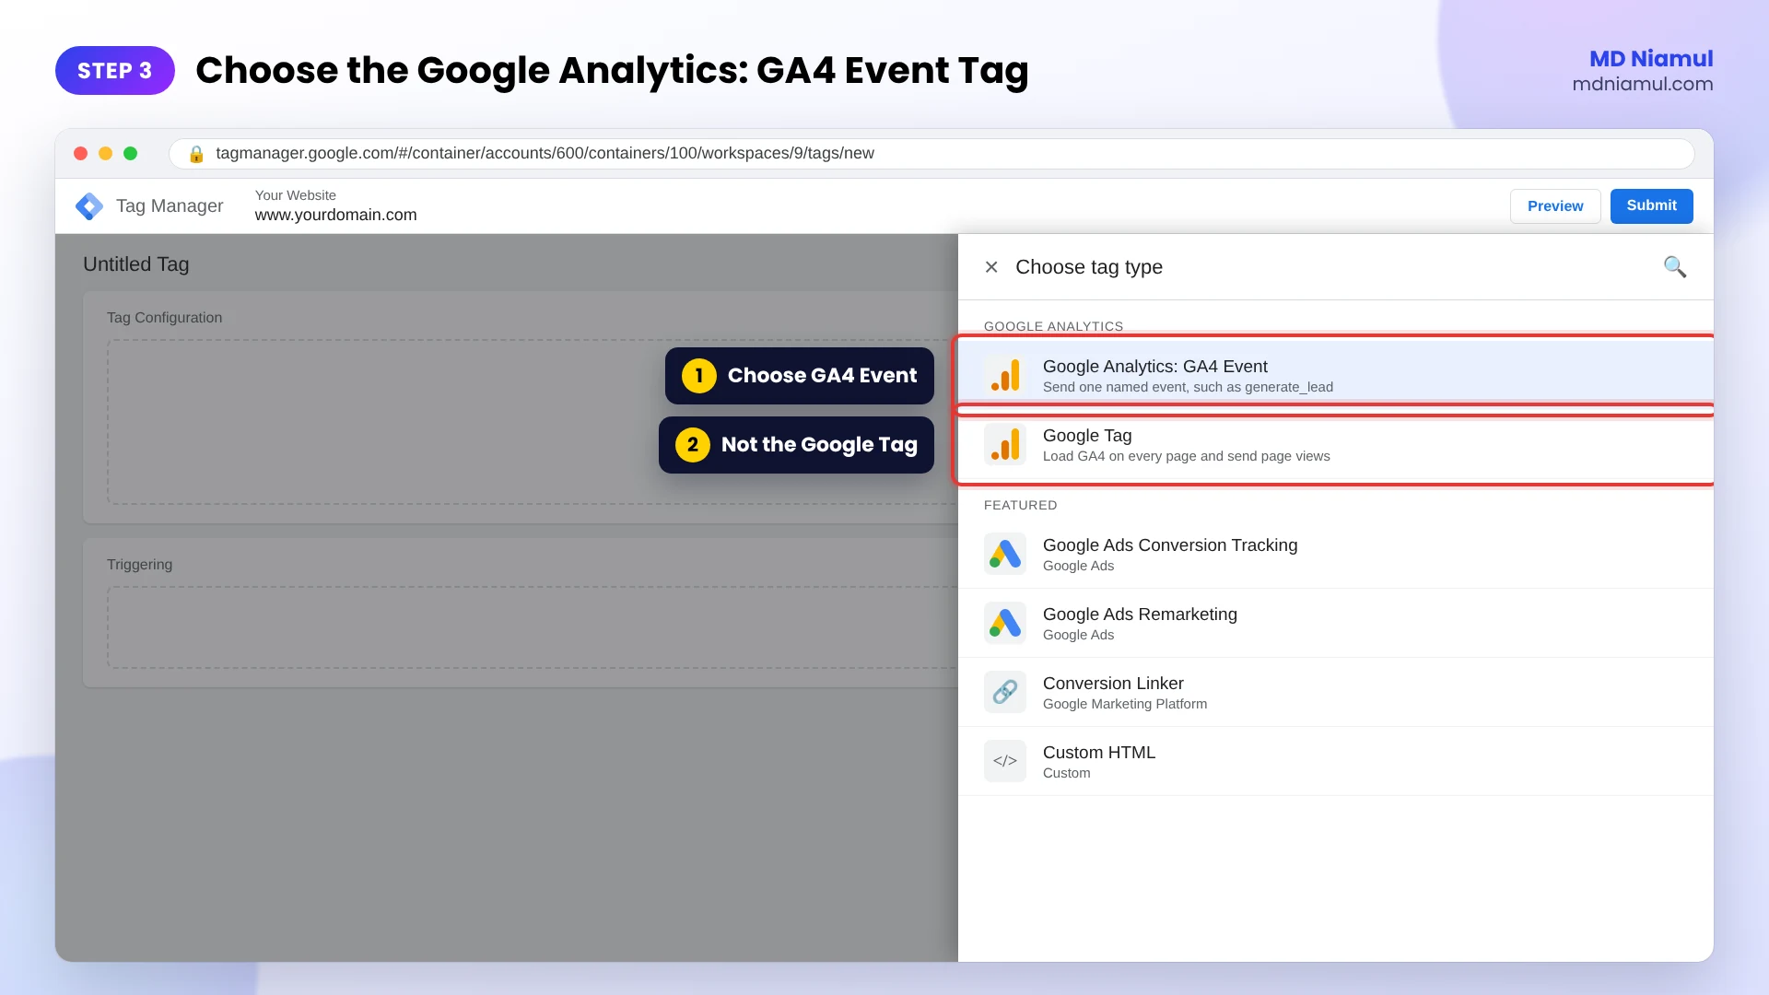Image resolution: width=1769 pixels, height=995 pixels.
Task: Click the Tag Configuration dashed box
Action: (x=533, y=422)
